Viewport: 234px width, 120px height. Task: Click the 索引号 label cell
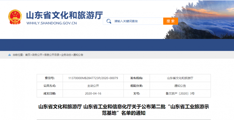(50, 78)
